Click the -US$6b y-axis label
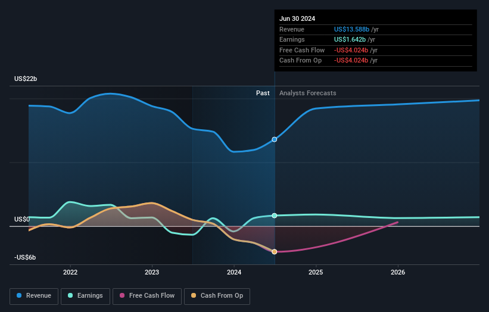 point(25,257)
